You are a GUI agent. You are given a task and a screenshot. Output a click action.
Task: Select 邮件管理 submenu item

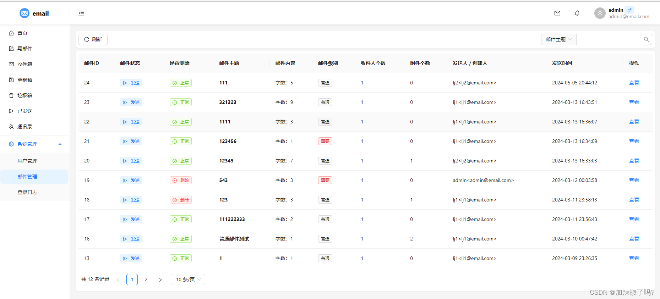34,177
